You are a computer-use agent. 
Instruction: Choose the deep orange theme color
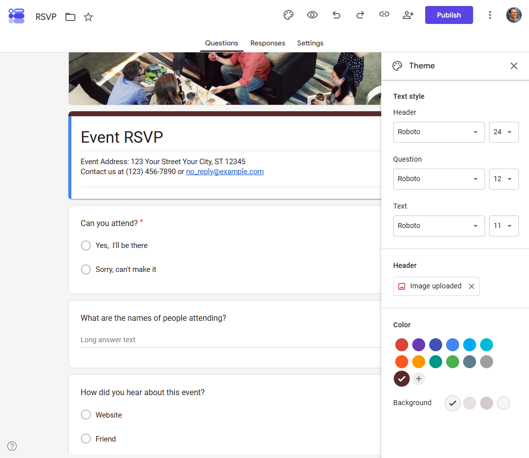coord(401,362)
